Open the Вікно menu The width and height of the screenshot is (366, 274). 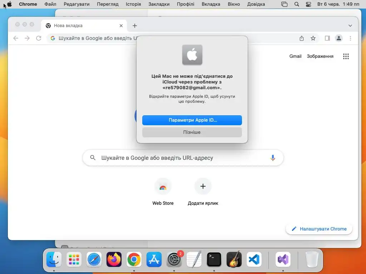(234, 4)
